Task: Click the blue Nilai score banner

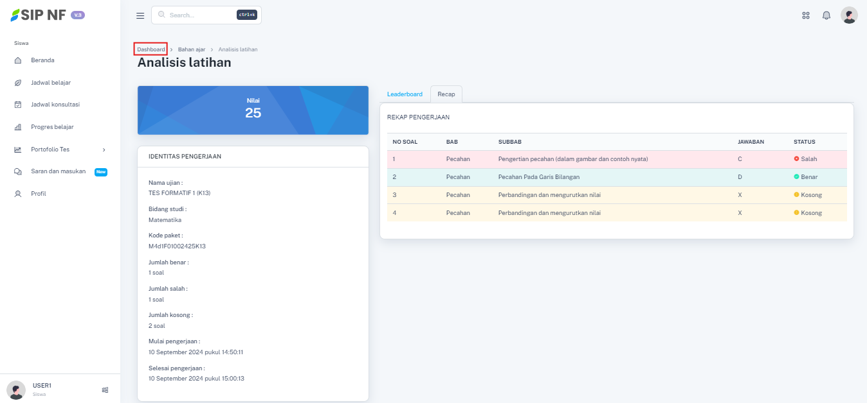Action: tap(253, 110)
